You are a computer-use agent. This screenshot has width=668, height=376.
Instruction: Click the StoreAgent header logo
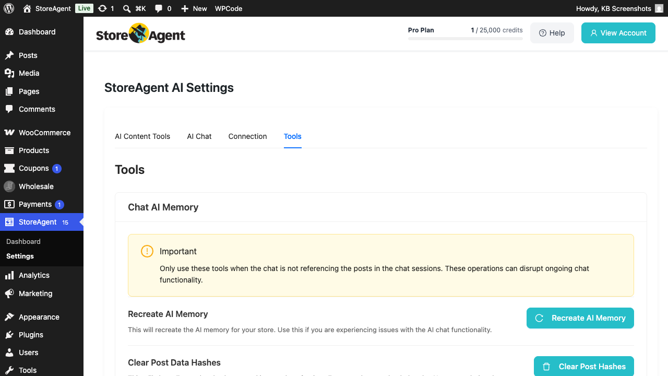[x=141, y=33]
